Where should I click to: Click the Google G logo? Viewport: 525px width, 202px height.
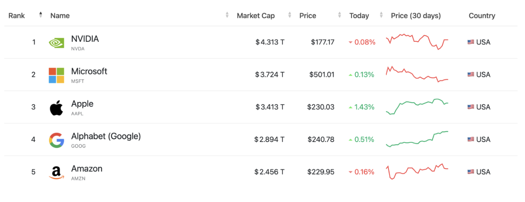point(56,140)
